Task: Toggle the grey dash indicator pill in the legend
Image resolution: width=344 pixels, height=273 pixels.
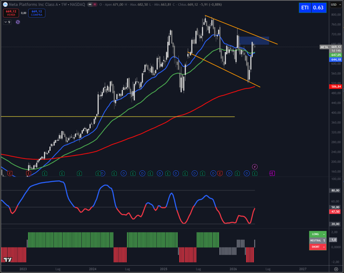Action: click(x=89, y=5)
